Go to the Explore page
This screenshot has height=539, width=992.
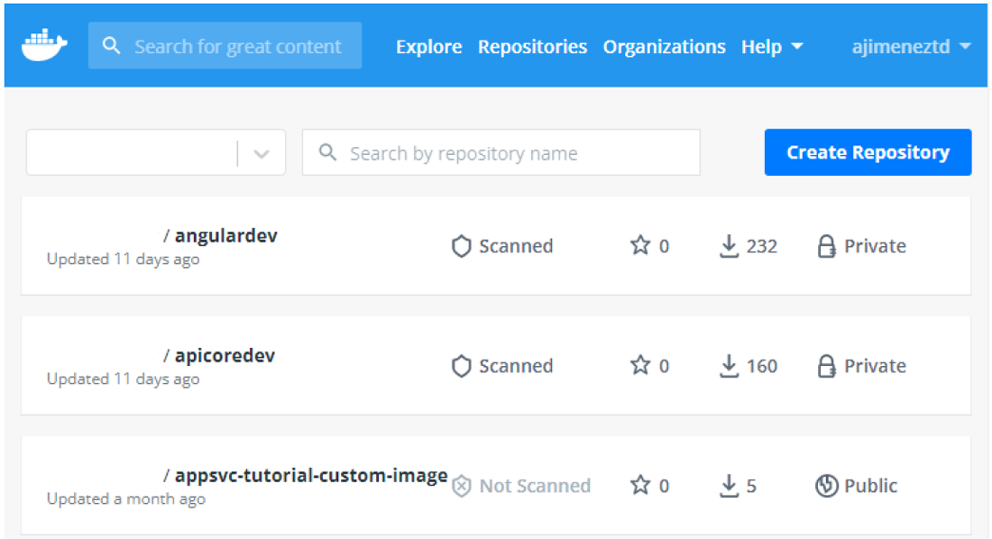[428, 47]
